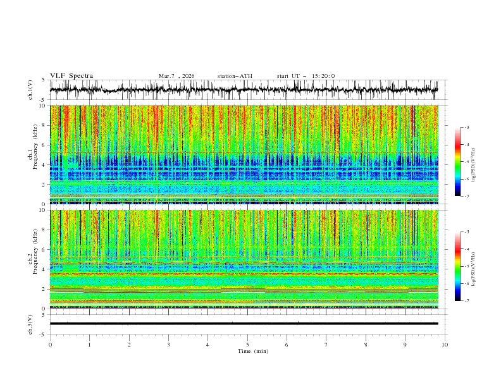501x387 pixels.
Task: Click the 'VLF Spectra' title text
Action: 71,76
